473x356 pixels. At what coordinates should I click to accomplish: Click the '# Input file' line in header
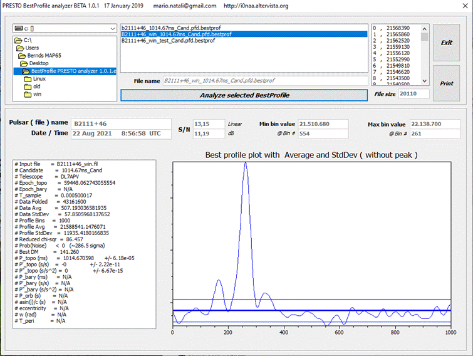[x=56, y=164]
